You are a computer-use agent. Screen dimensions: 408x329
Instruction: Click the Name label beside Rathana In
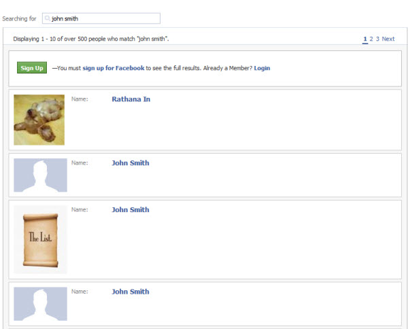pos(80,99)
